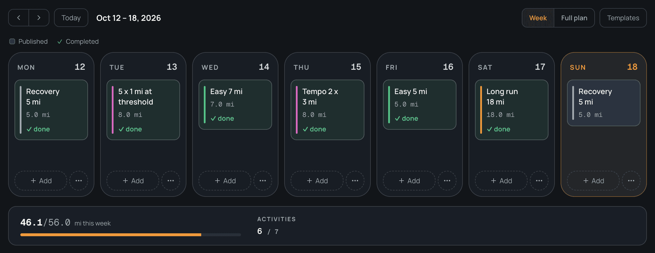This screenshot has width=655, height=253.
Task: Open Saturday's more options menu
Action: 539,181
